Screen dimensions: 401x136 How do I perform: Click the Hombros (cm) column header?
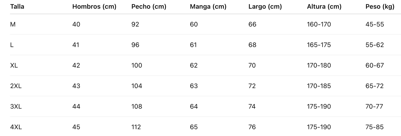(94, 7)
